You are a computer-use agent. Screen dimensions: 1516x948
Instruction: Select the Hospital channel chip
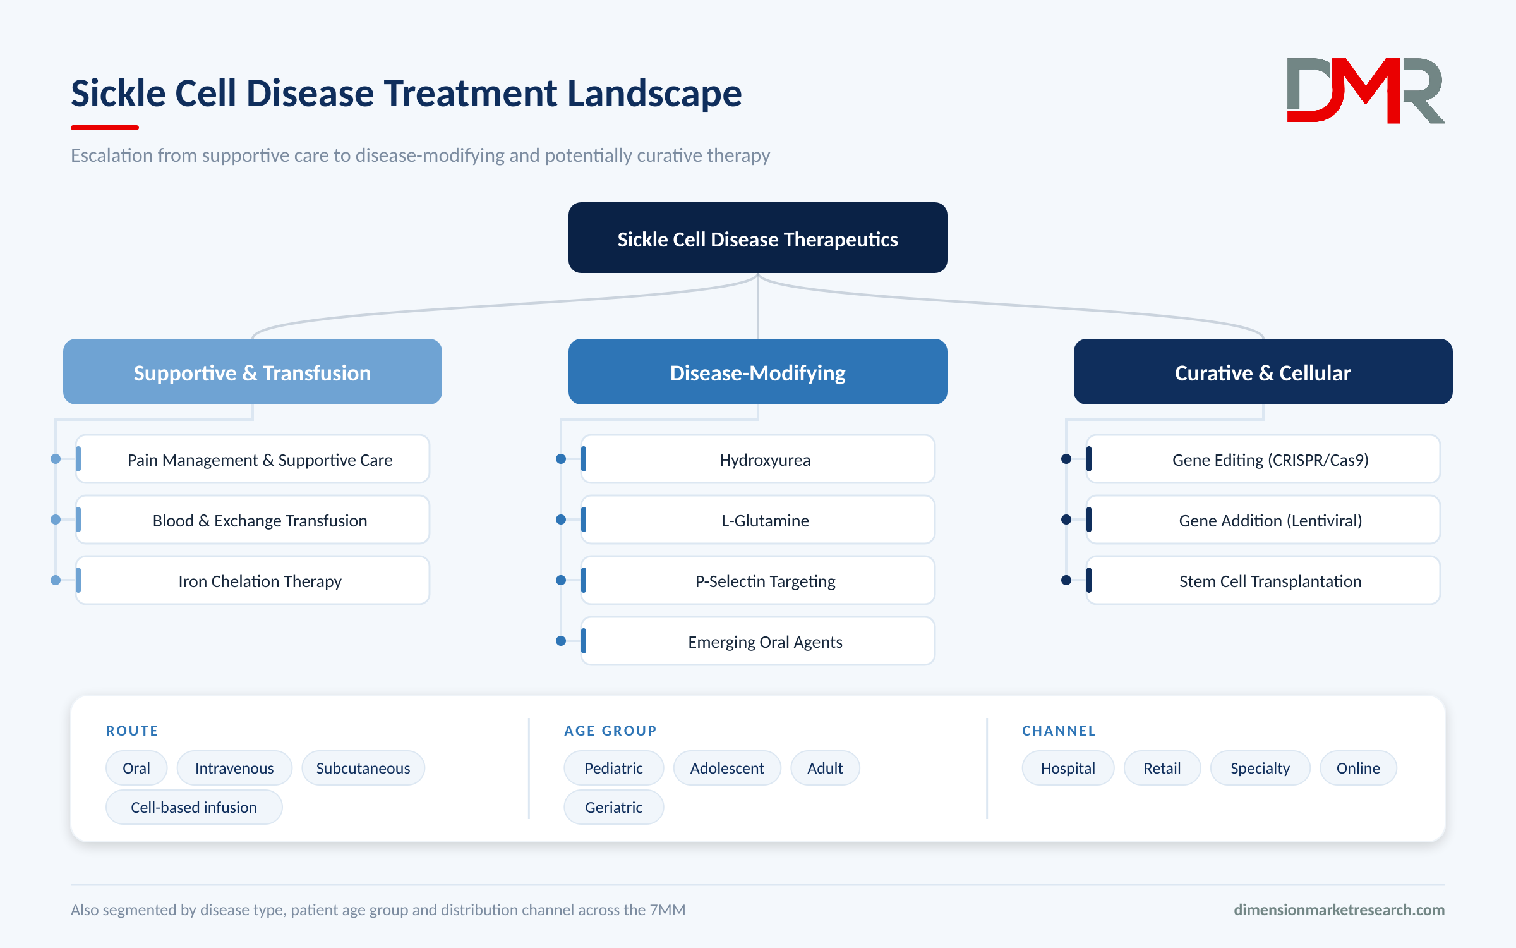coord(1068,768)
